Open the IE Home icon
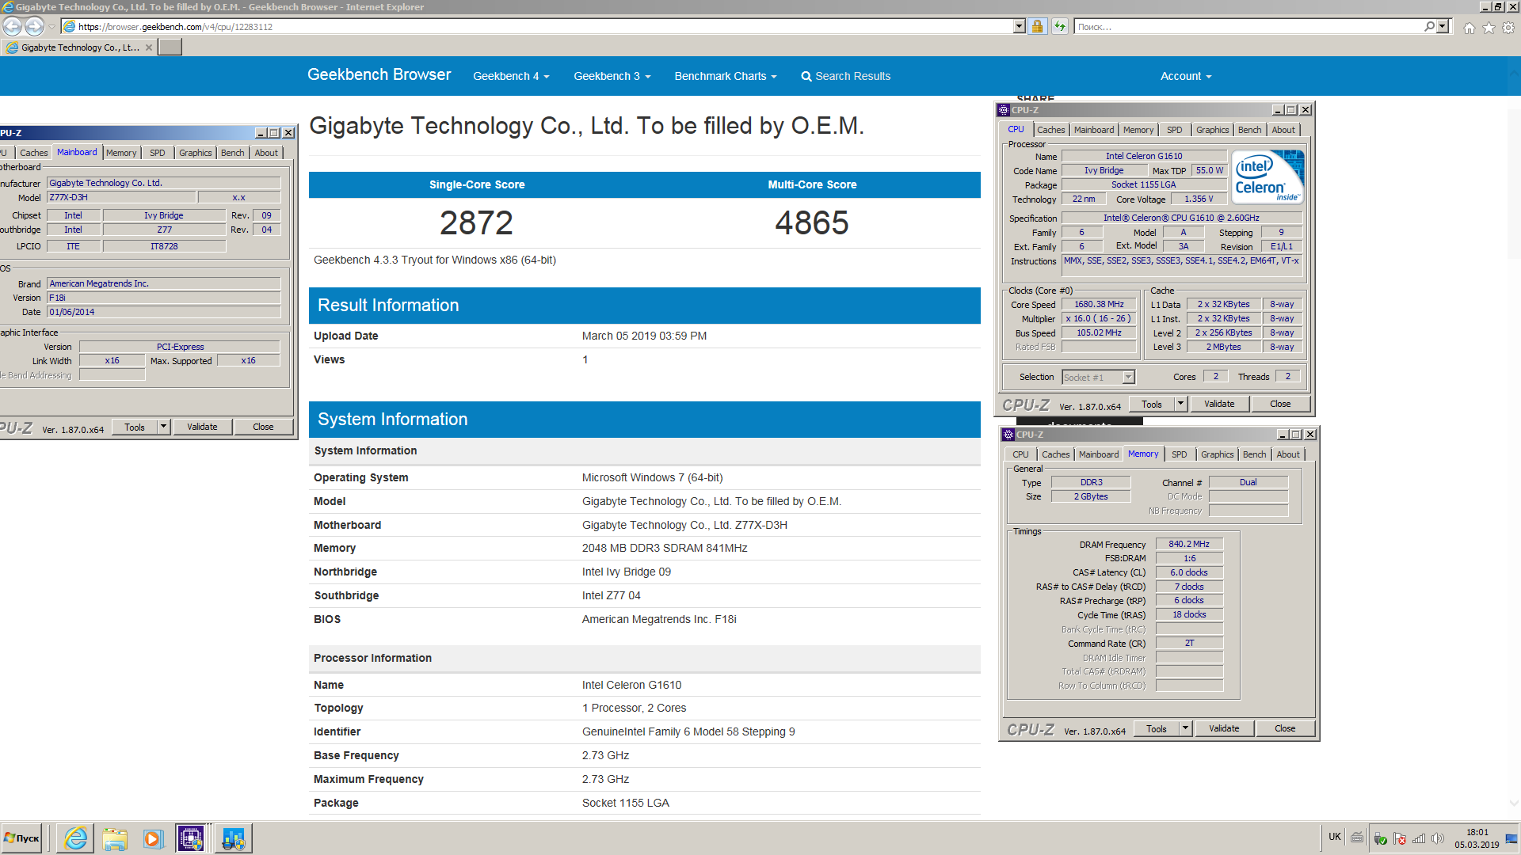1521x855 pixels. 1470,28
